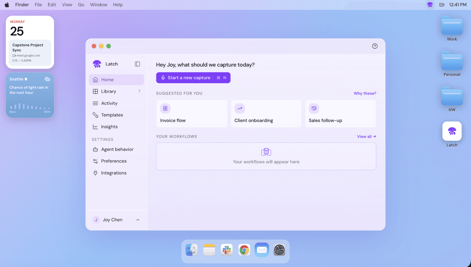
Task: Open Library in sidebar
Action: [116, 91]
